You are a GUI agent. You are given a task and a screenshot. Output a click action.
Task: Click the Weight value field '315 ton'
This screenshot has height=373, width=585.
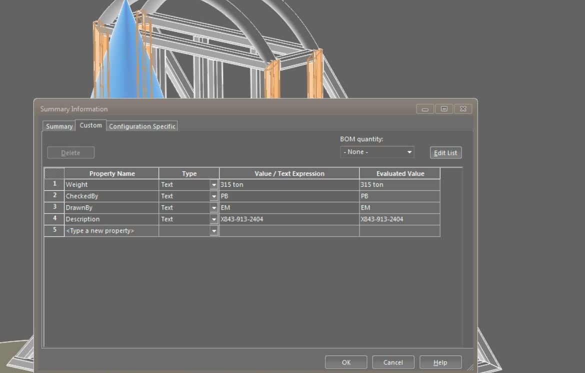pos(288,185)
